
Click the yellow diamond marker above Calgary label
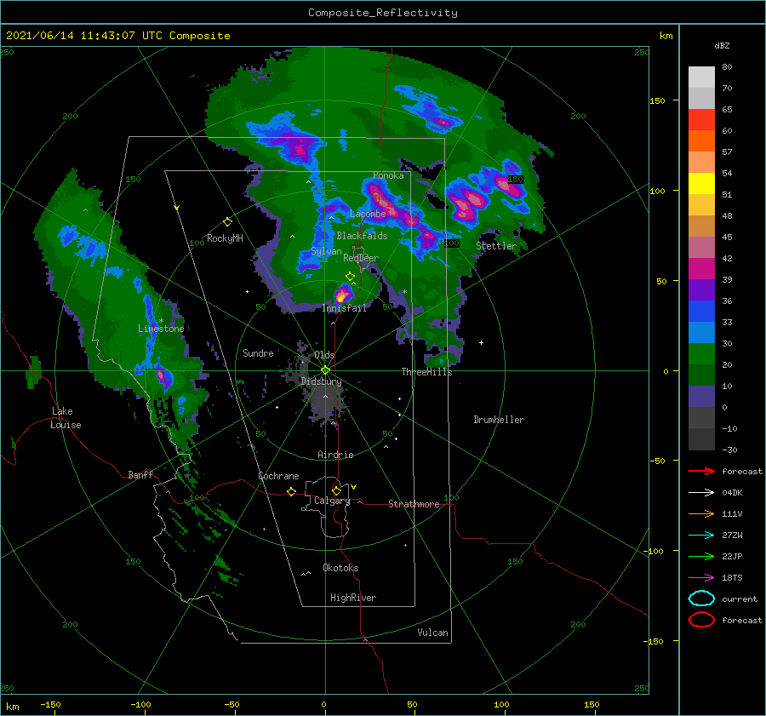coord(336,490)
